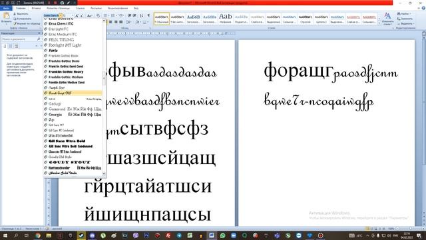Toggle justify alignment
Viewport: 426px width, 240px height.
(x=121, y=22)
